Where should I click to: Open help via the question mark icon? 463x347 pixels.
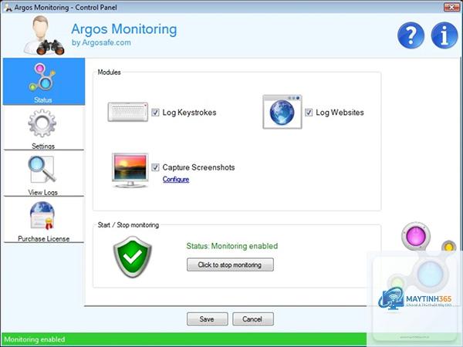click(x=411, y=35)
